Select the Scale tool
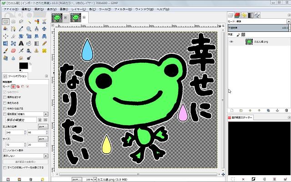Image resolution: width=291 pixels, height=182 pixels. (x=29, y=36)
